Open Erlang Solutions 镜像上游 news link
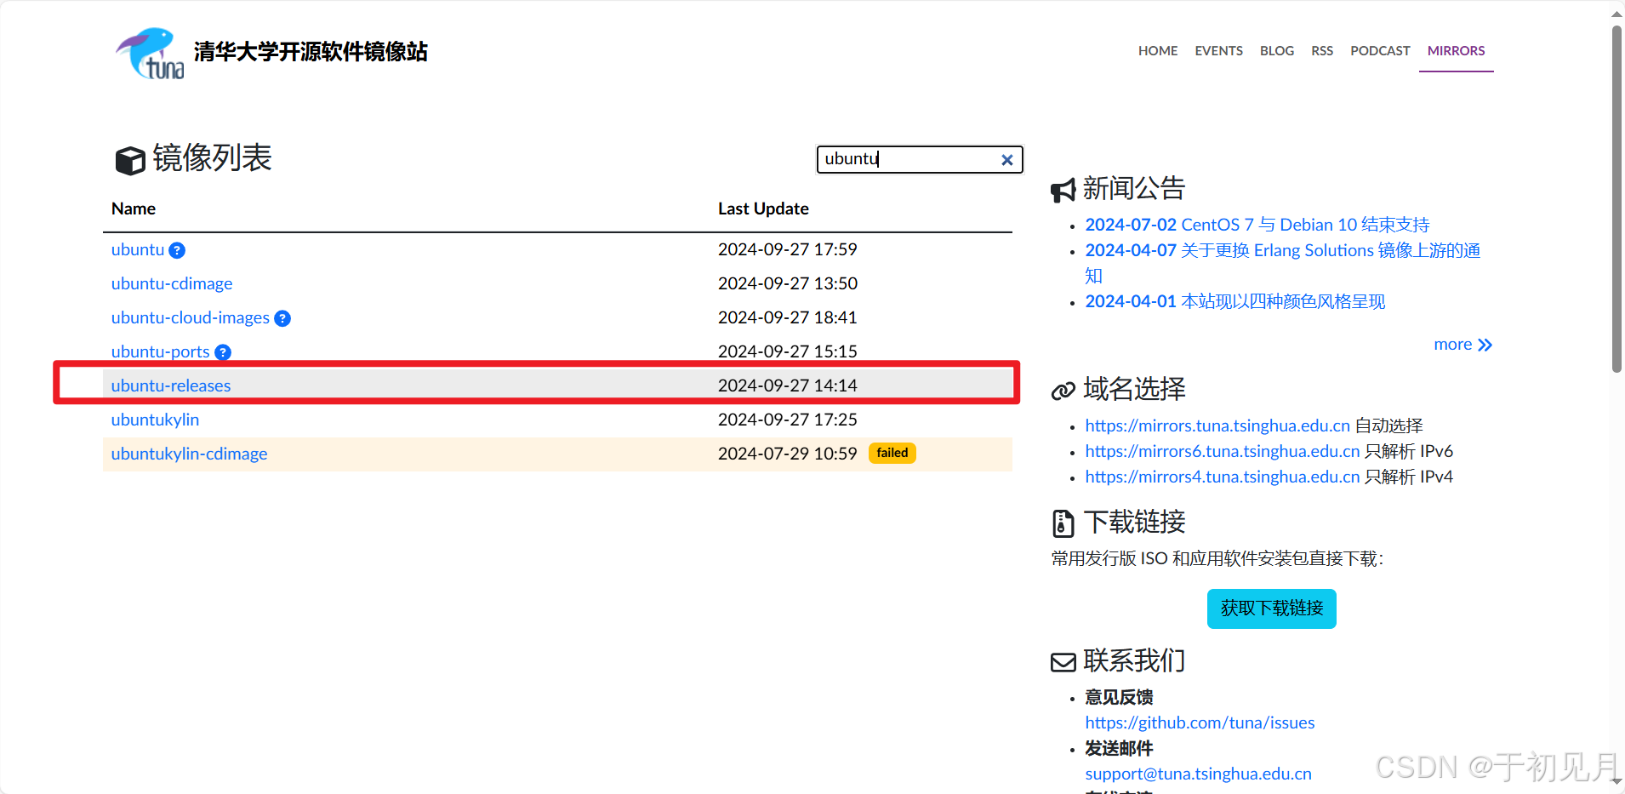Screen dimensions: 1625x794 coord(1283,262)
